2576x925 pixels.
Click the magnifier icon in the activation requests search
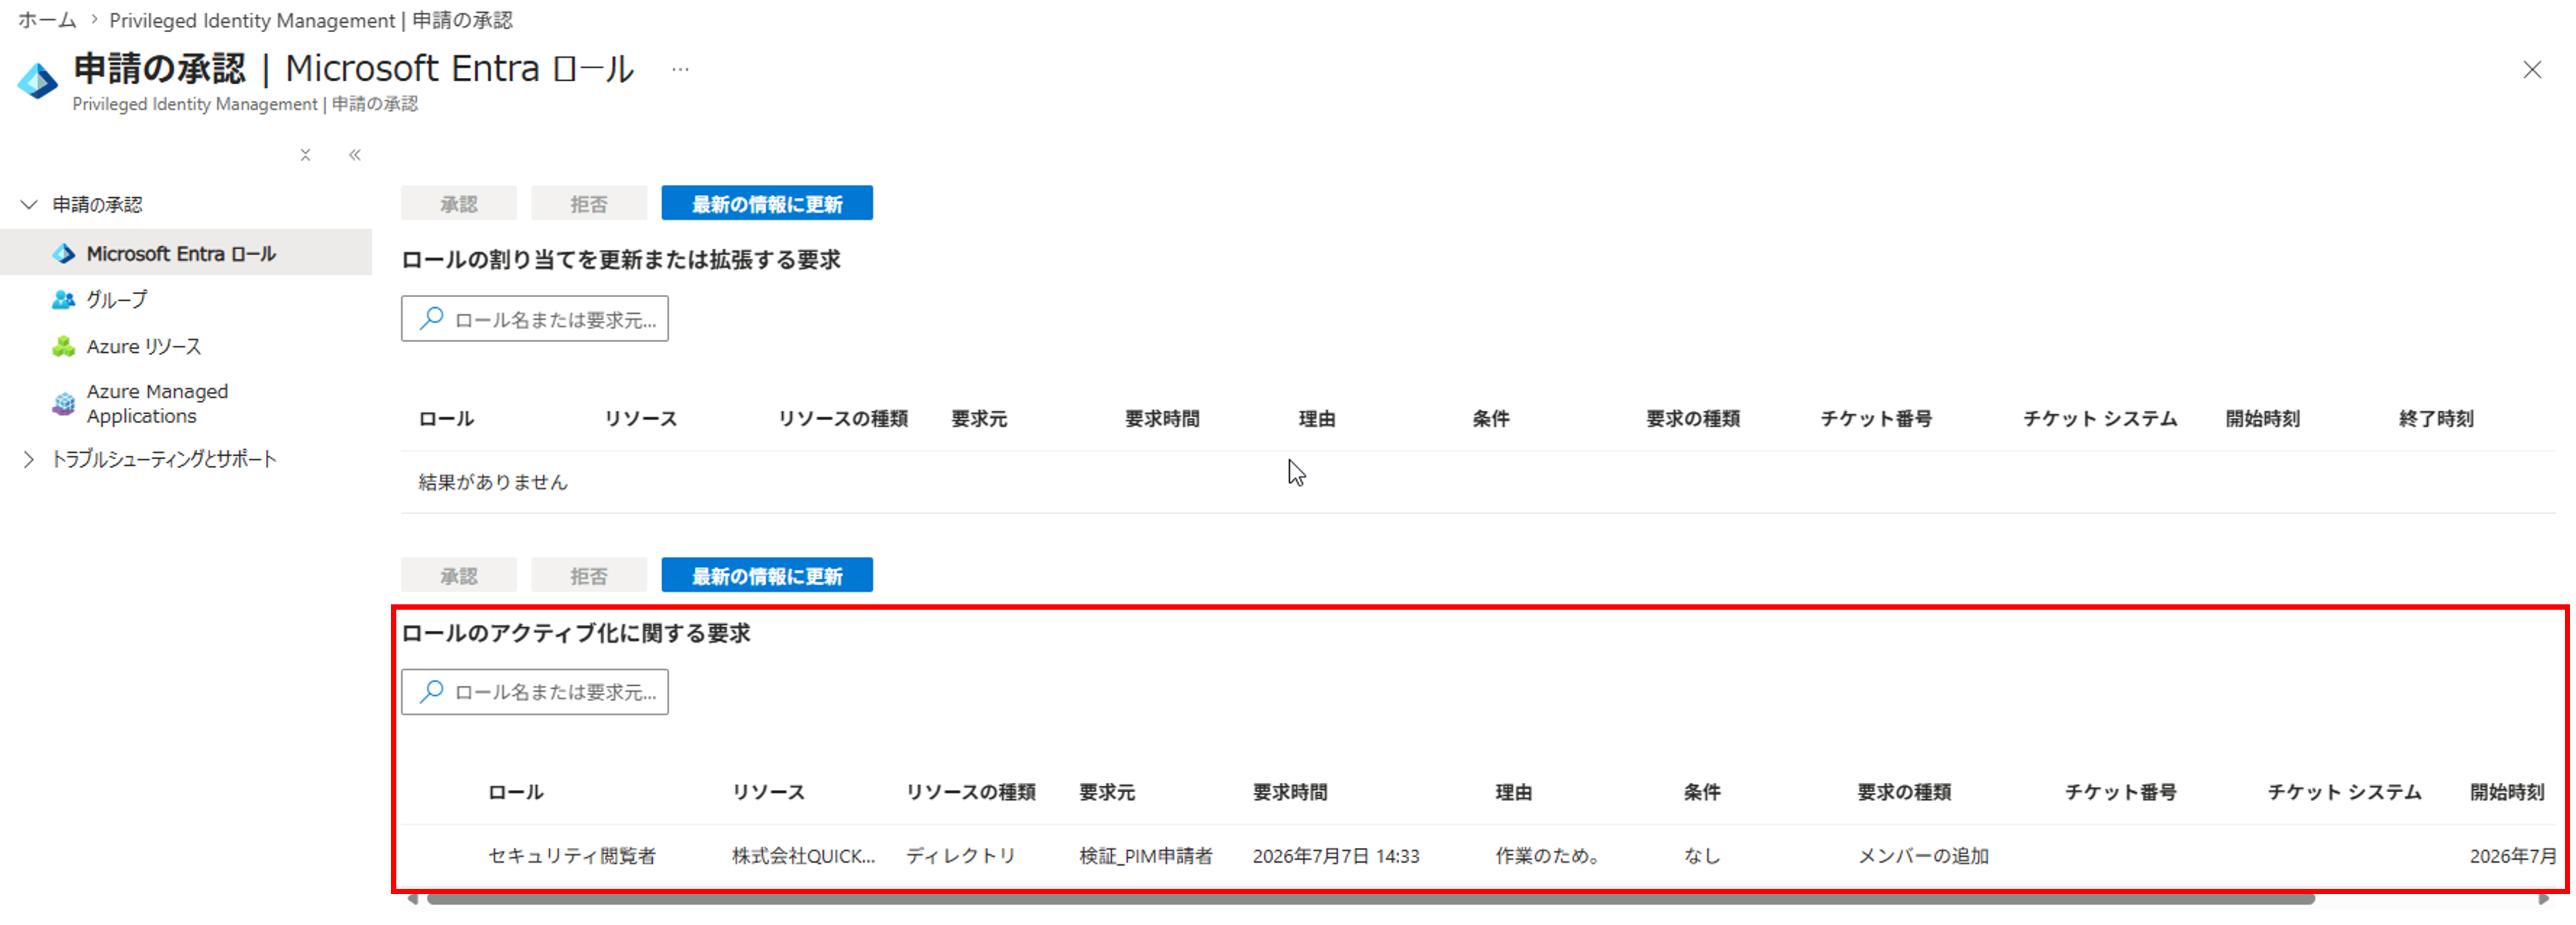(431, 691)
